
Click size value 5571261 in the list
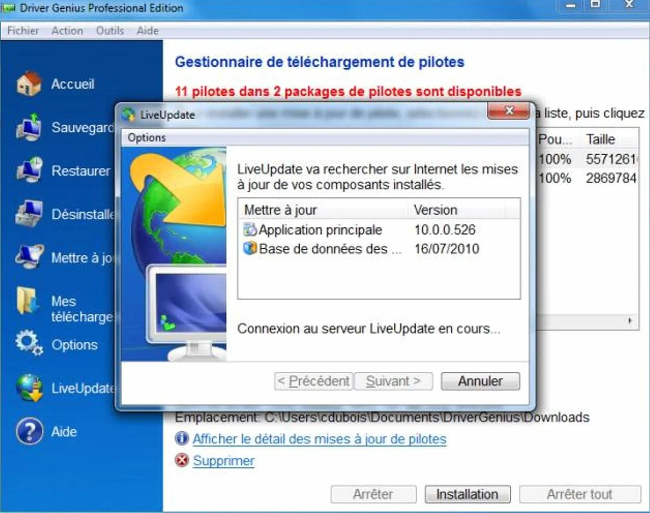pyautogui.click(x=611, y=159)
